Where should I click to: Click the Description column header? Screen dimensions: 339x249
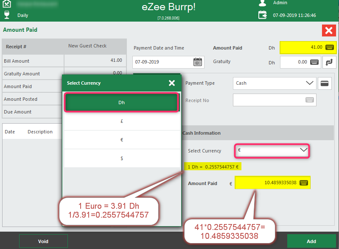point(40,132)
